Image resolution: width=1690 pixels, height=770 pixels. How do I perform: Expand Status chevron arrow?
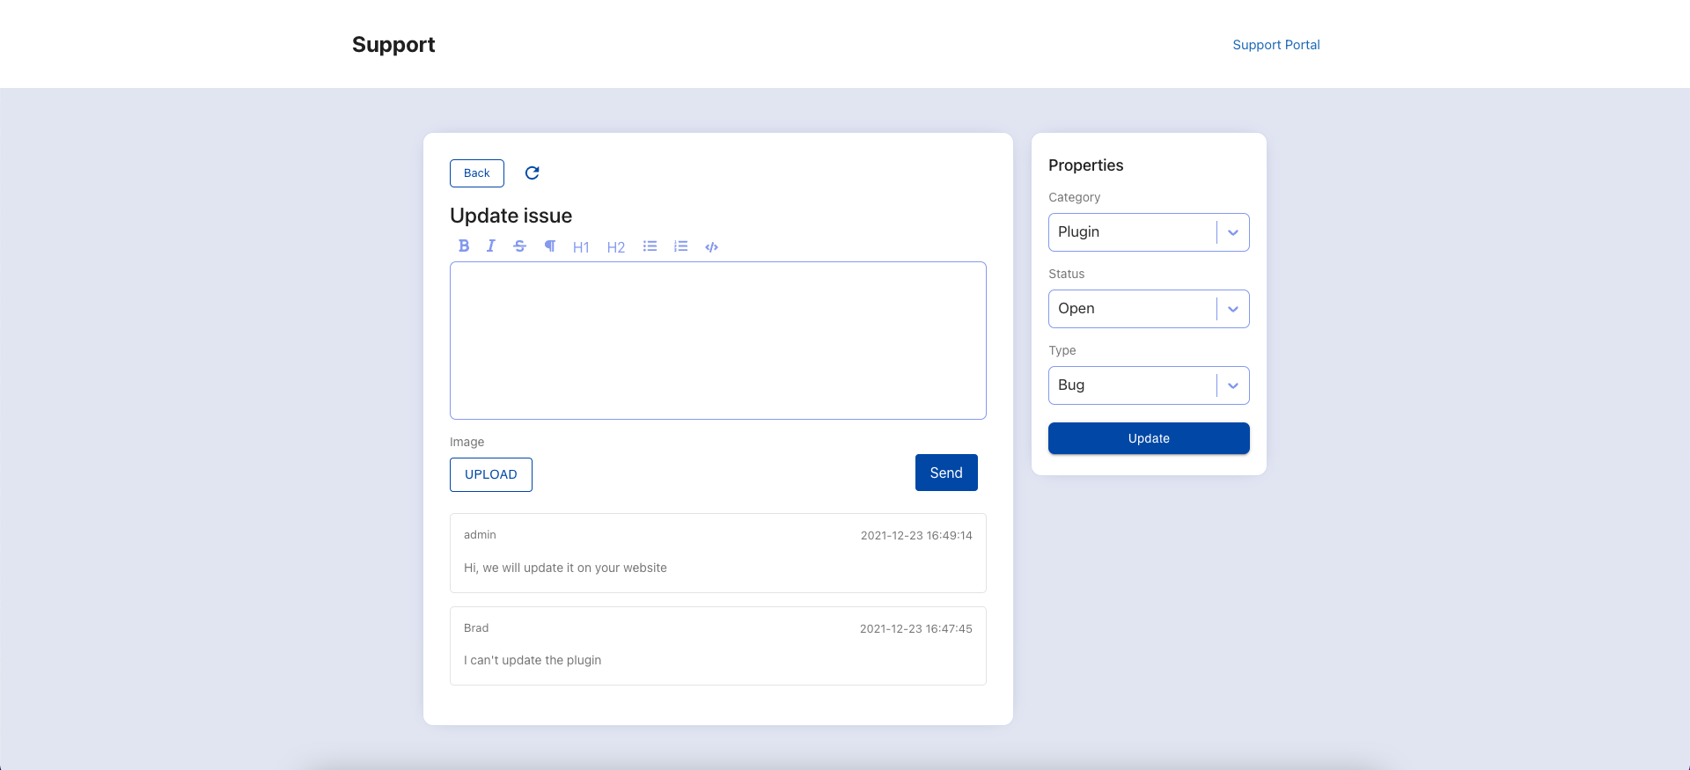pos(1233,309)
